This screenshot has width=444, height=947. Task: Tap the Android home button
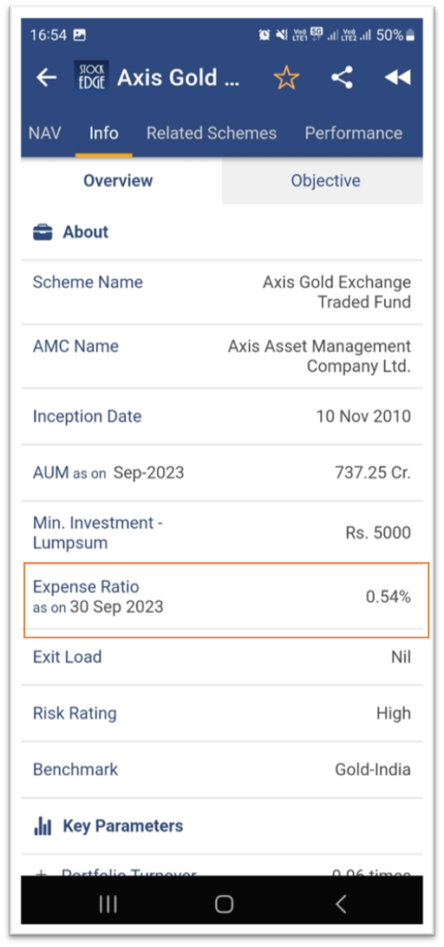pos(224,904)
